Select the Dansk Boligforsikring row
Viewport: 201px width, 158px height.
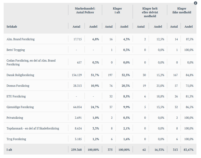pyautogui.click(x=100, y=75)
